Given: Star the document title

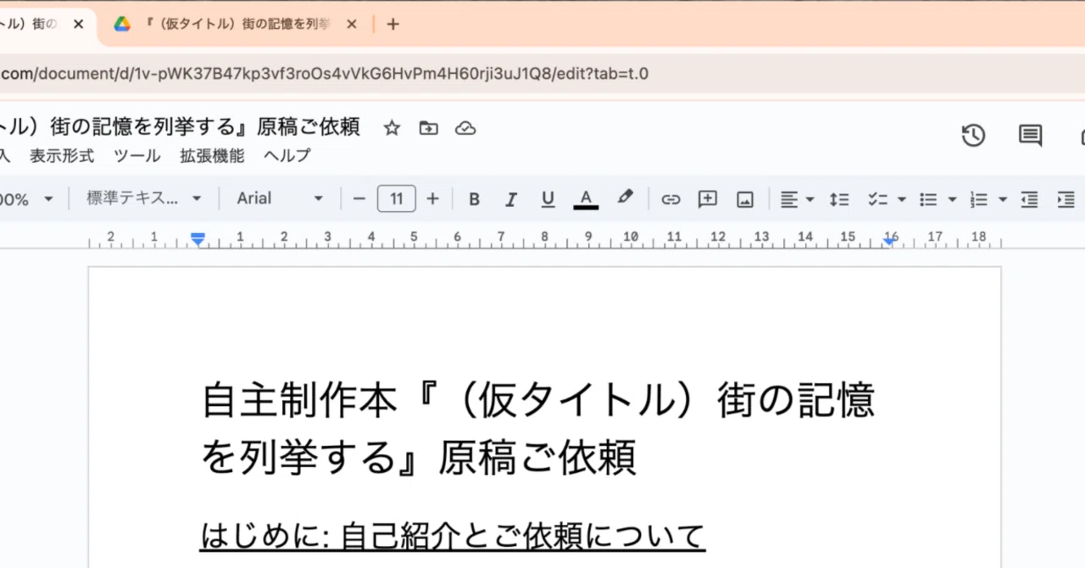Looking at the screenshot, I should tap(392, 128).
